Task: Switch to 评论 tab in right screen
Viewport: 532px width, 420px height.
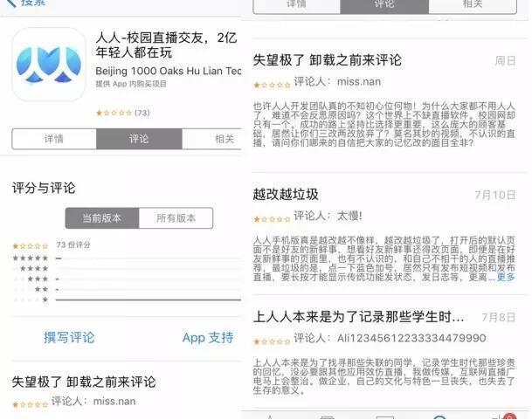Action: (x=384, y=6)
